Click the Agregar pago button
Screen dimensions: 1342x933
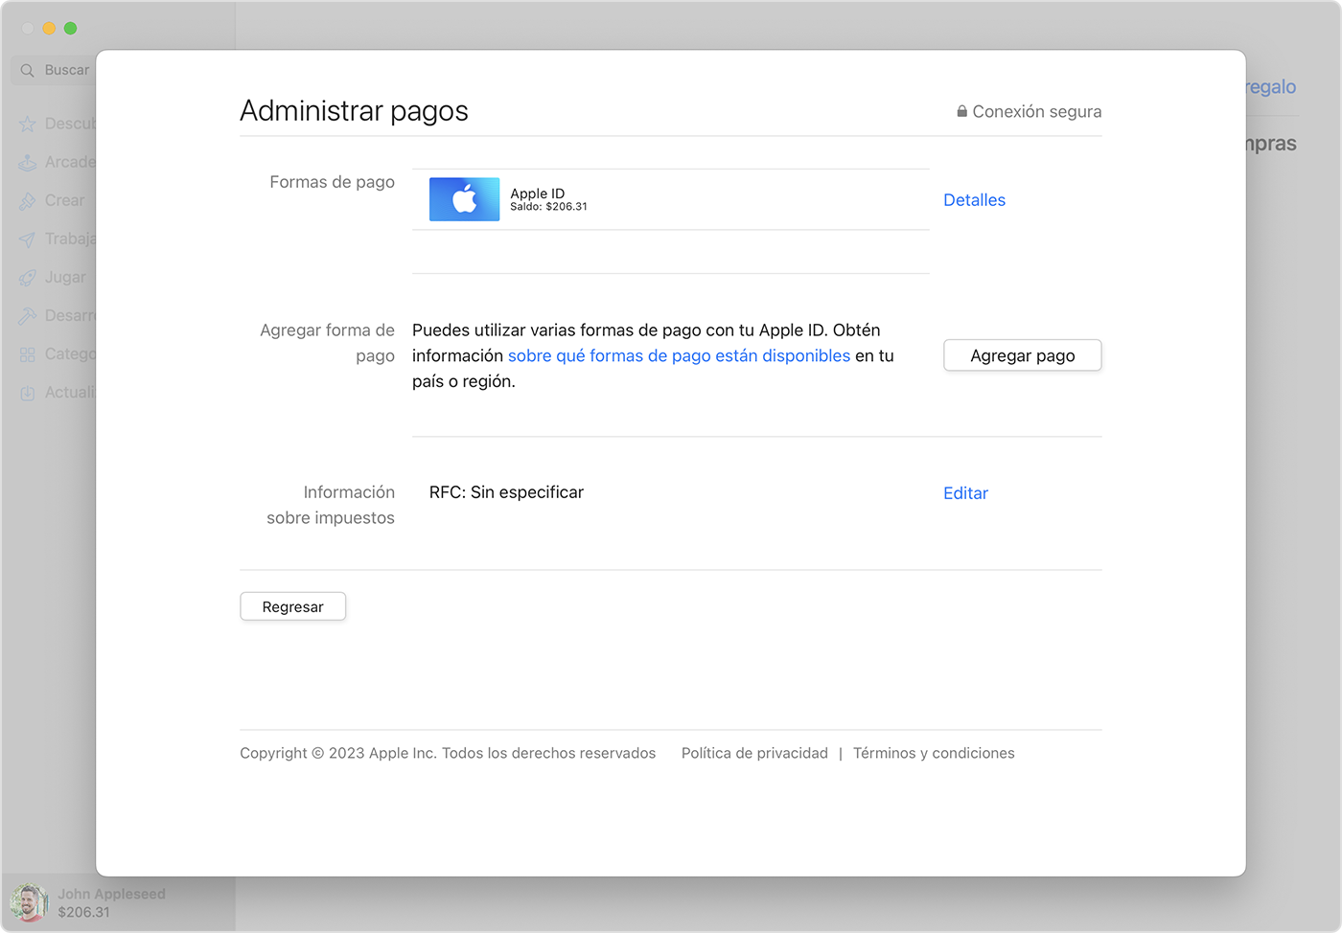point(1023,355)
